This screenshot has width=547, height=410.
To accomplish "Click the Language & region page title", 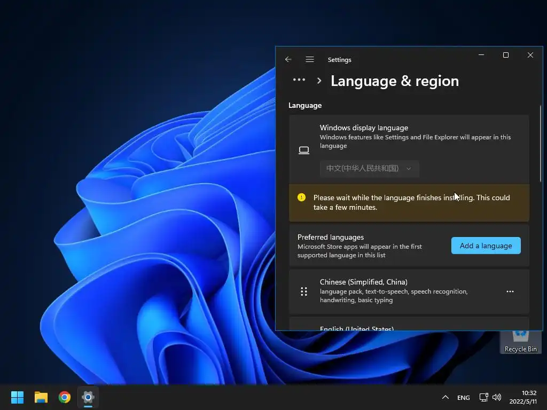I will [x=395, y=81].
